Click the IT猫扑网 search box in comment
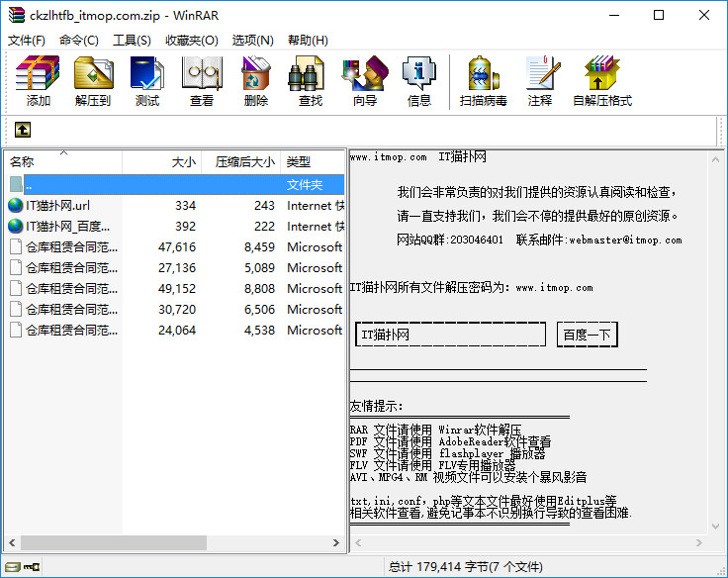The height and width of the screenshot is (578, 728). (x=450, y=335)
